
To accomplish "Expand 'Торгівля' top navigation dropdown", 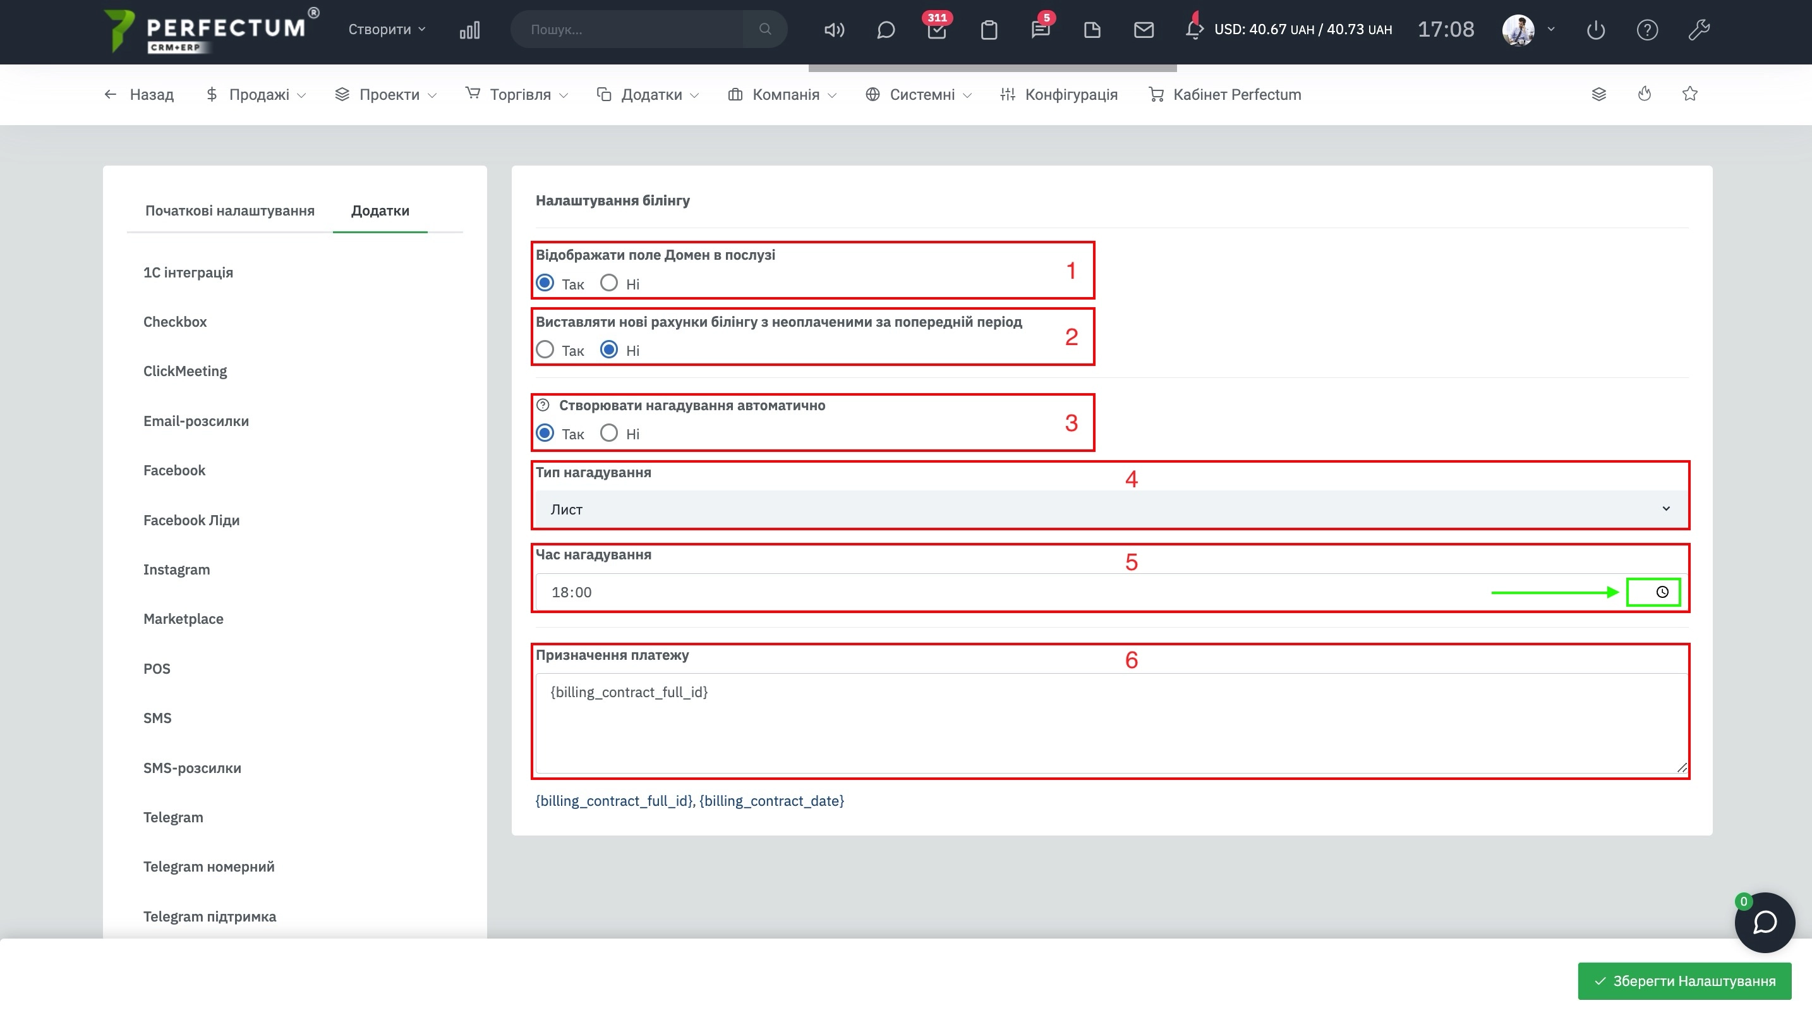I will click(x=516, y=95).
